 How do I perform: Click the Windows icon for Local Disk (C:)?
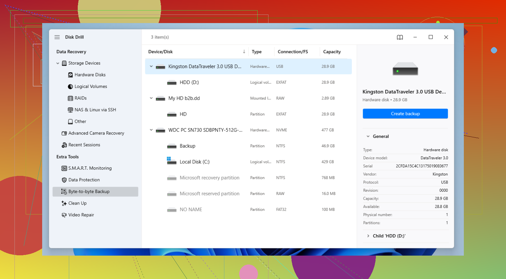tap(171, 161)
